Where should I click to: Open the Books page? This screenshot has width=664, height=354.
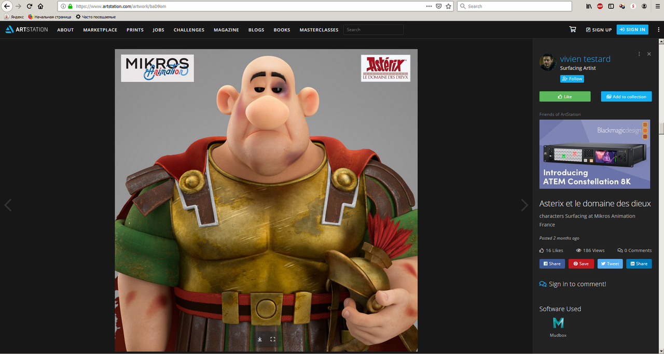click(x=282, y=30)
